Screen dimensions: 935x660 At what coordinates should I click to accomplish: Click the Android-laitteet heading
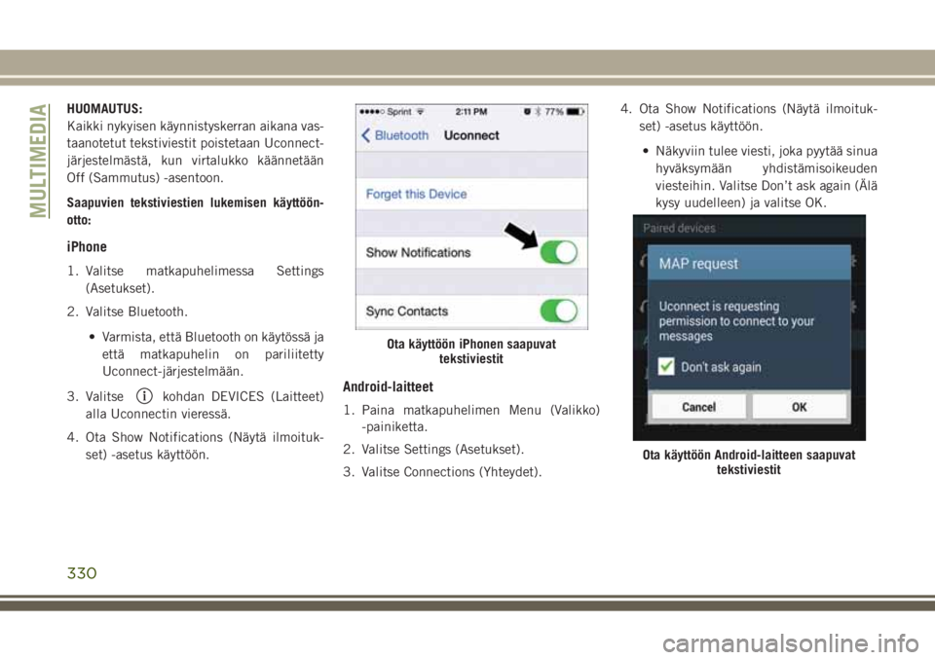click(389, 386)
